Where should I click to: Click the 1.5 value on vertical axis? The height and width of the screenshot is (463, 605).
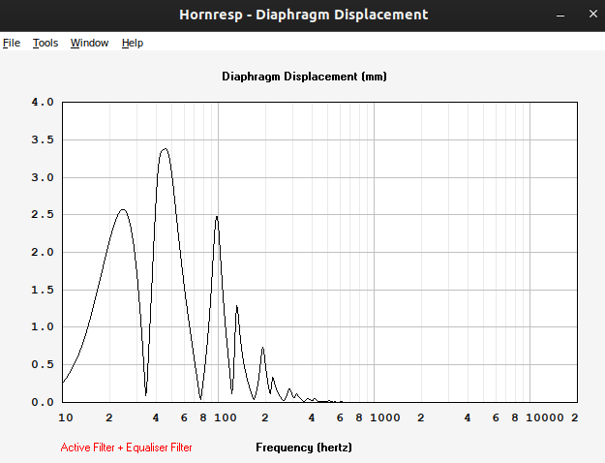point(43,290)
